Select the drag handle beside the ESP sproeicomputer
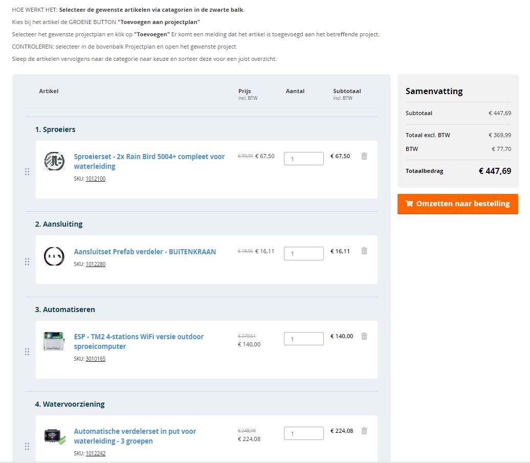The height and width of the screenshot is (463, 530). [27, 351]
